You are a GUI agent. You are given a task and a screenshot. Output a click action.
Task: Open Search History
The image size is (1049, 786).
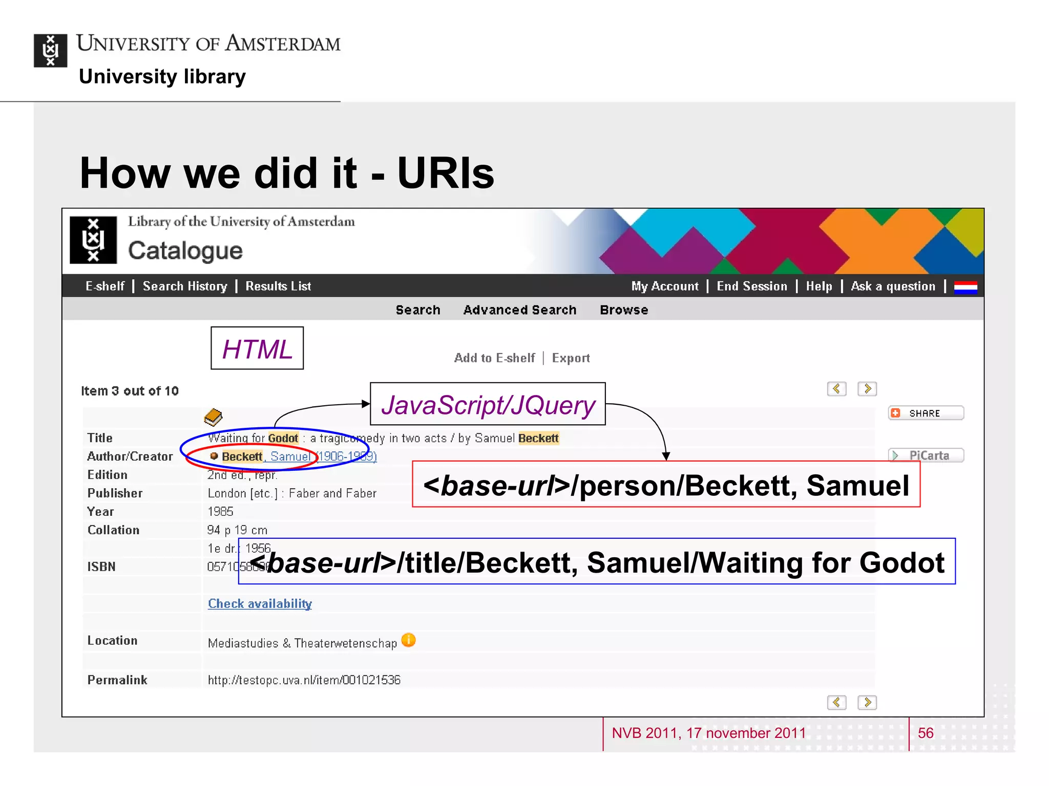tap(185, 286)
